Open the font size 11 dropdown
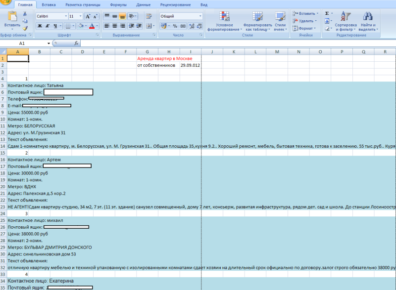The image size is (396, 290). [81, 16]
